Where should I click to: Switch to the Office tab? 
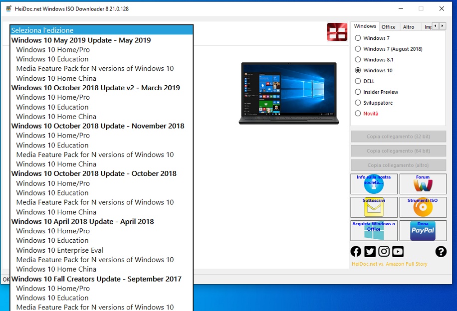[x=389, y=27]
